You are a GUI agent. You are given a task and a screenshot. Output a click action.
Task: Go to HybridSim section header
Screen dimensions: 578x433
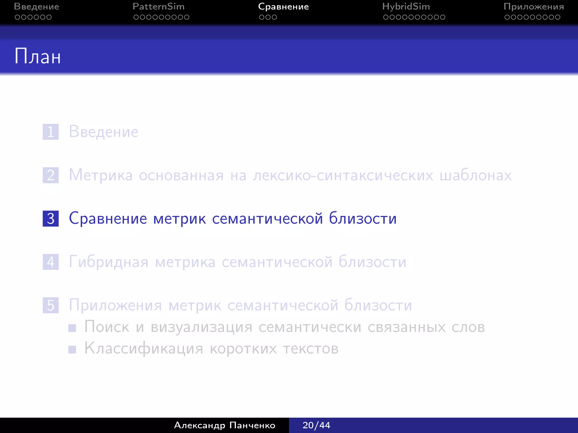click(x=406, y=7)
